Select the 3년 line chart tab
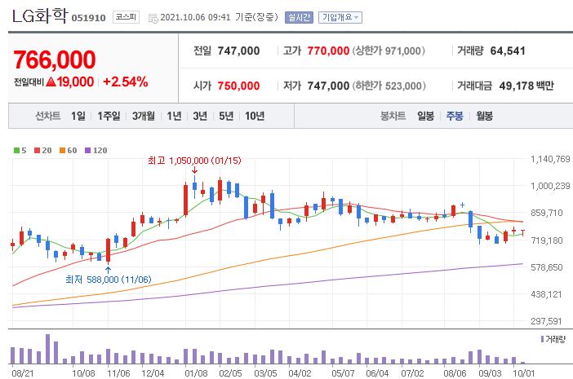Screen dimensions: 573x379 tap(200, 116)
